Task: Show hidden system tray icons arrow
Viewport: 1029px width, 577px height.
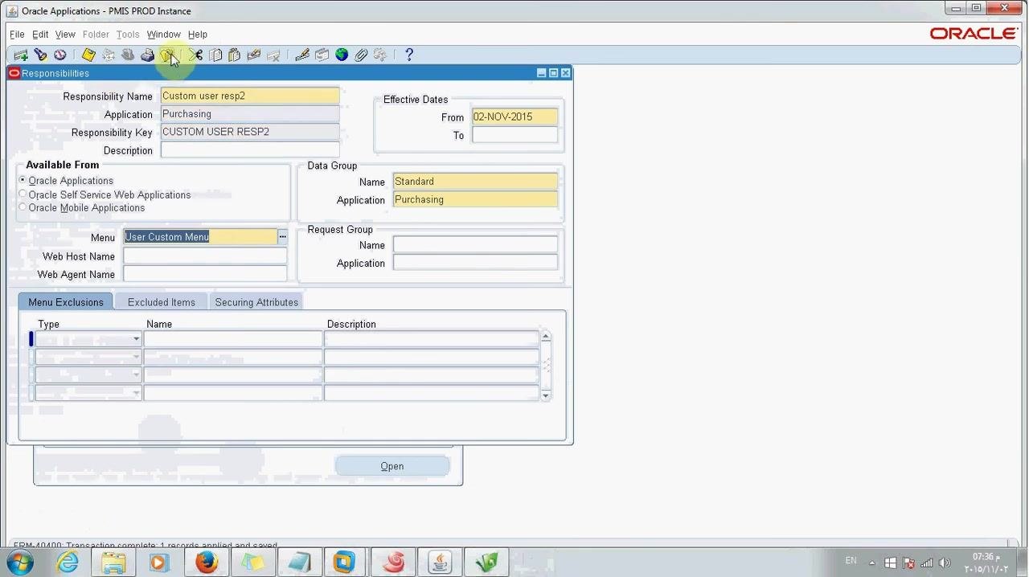Action: tap(872, 563)
